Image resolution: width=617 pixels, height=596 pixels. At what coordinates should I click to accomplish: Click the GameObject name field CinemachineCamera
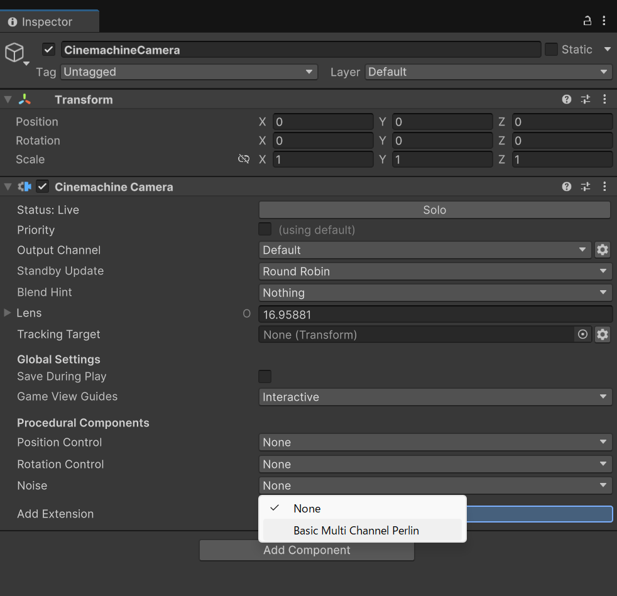pos(301,50)
